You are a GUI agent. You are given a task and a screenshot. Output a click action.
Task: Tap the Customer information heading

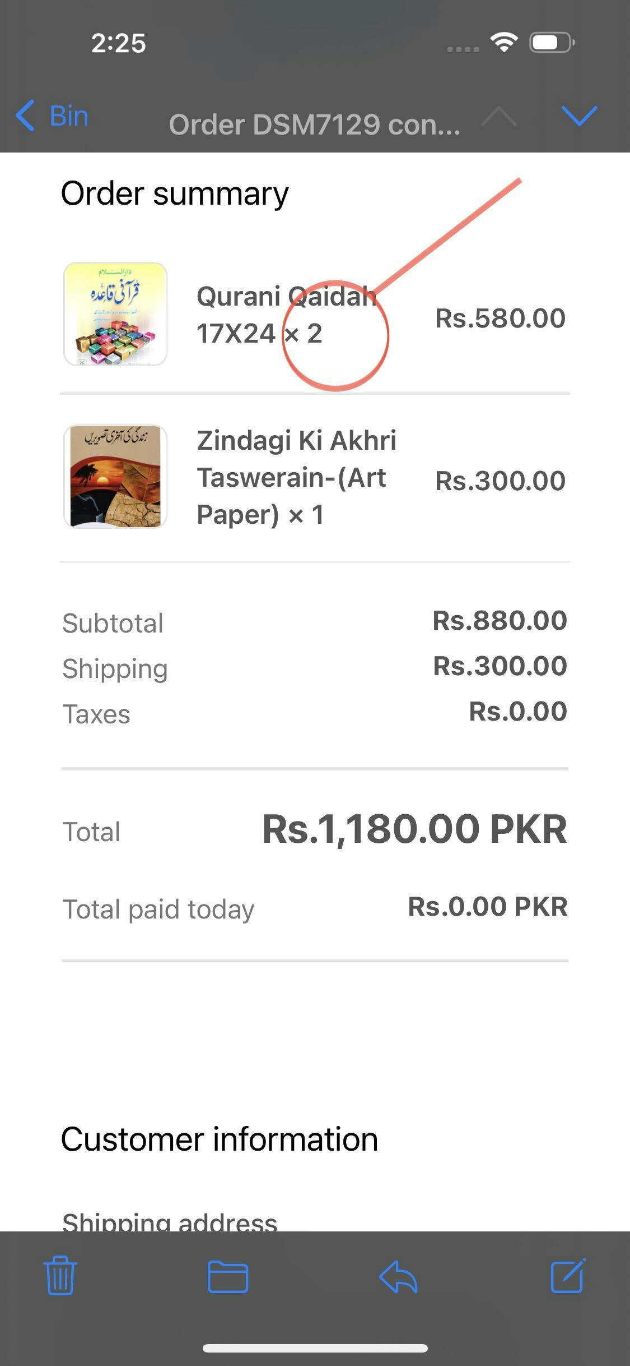point(220,1139)
